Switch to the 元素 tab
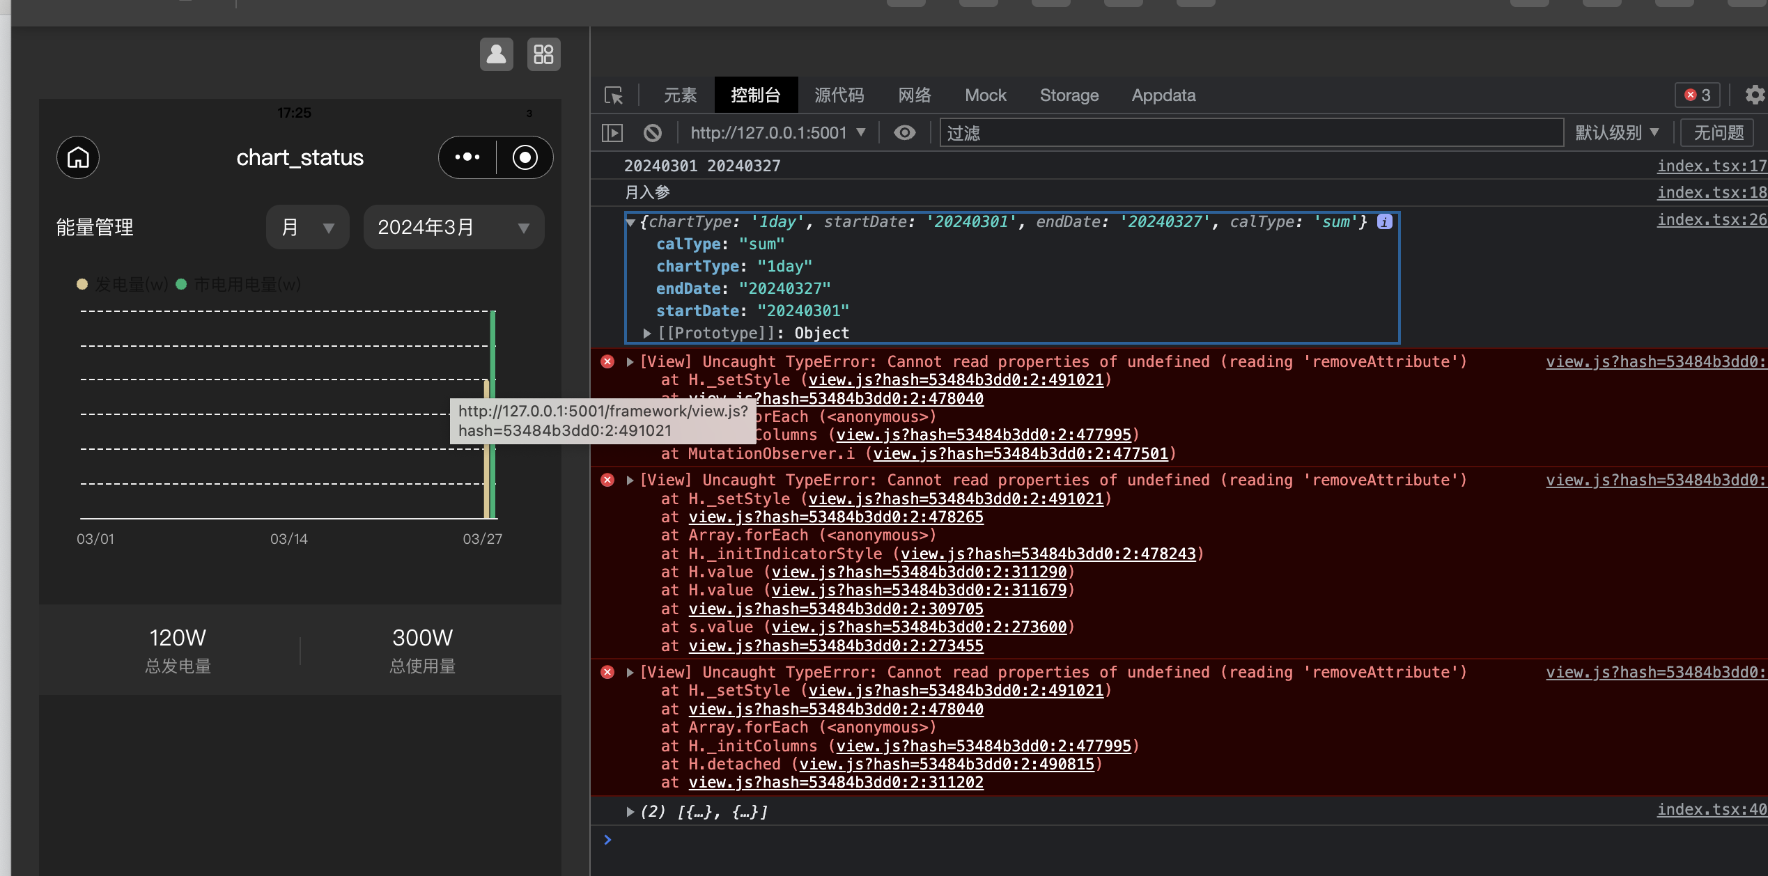 (x=680, y=95)
